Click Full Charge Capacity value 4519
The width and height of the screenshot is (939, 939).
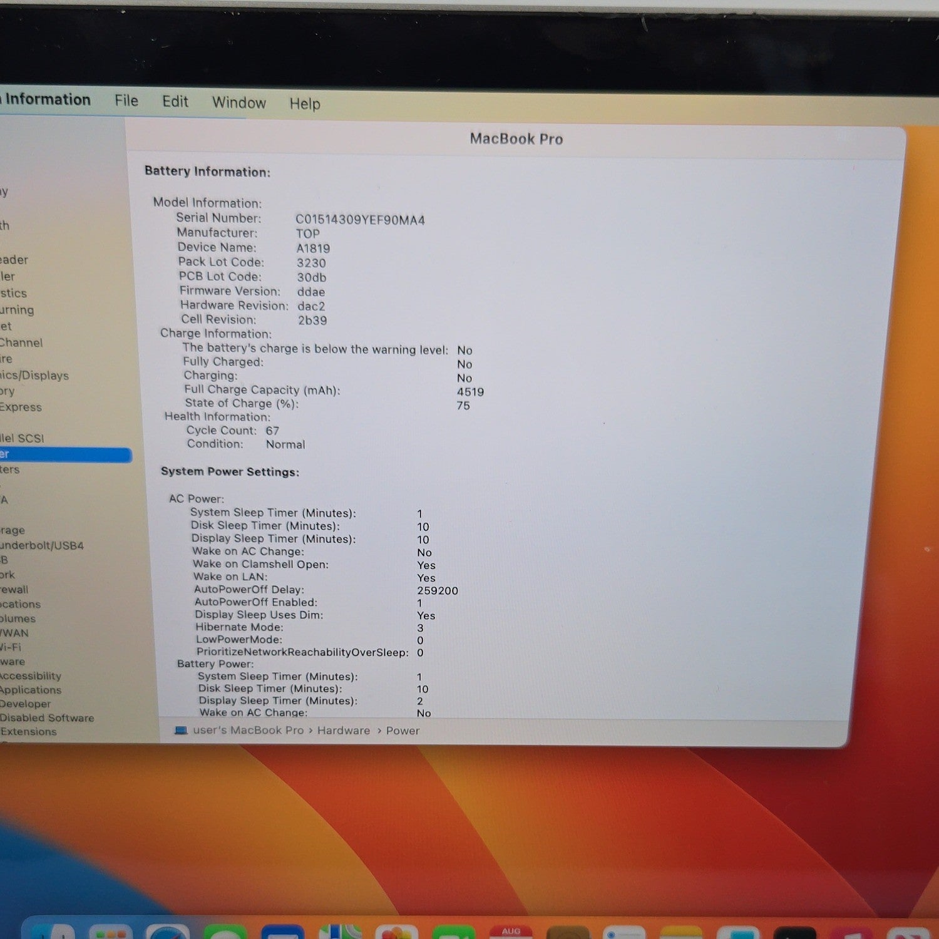click(470, 392)
